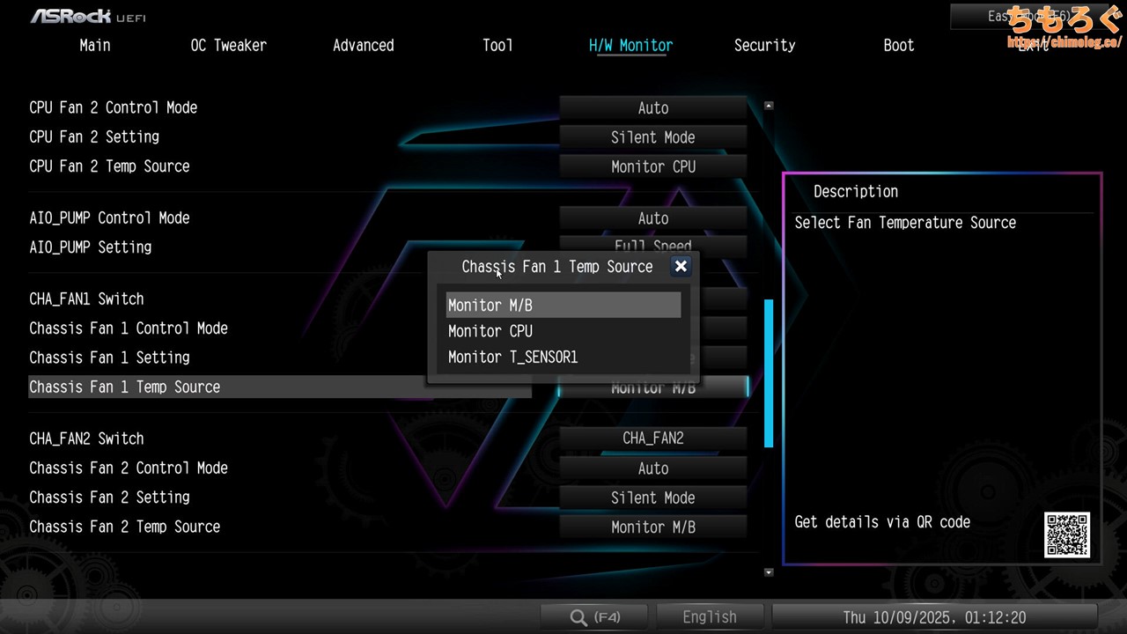This screenshot has height=634, width=1127.
Task: Select Monitor T_SENSOR1 option in popup
Action: pos(563,358)
